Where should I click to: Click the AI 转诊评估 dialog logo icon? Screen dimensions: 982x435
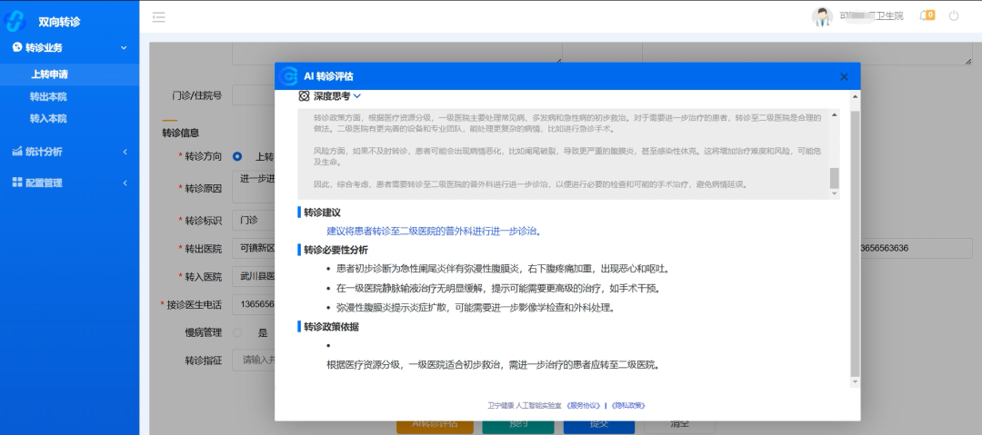coord(289,76)
